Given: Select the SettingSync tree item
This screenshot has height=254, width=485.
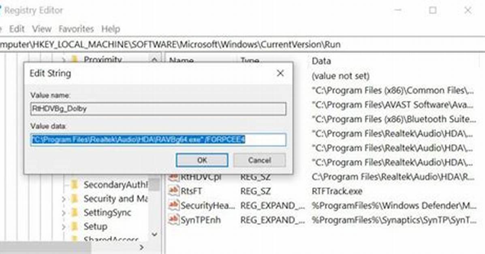Looking at the screenshot, I should click(x=107, y=212).
